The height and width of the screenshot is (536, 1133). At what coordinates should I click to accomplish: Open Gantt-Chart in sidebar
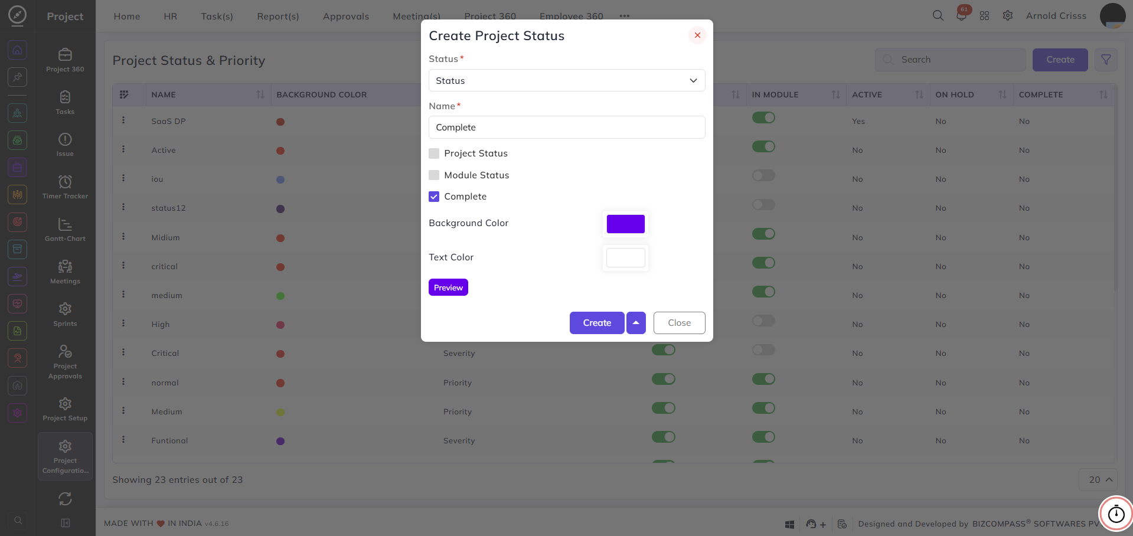click(x=65, y=230)
